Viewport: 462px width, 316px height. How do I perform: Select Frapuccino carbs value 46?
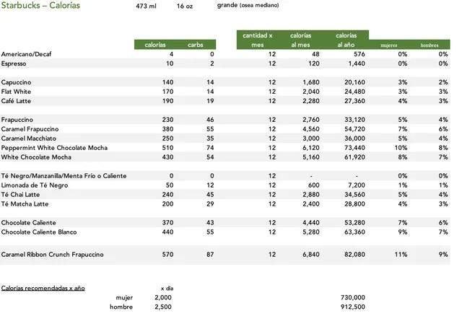click(x=210, y=120)
